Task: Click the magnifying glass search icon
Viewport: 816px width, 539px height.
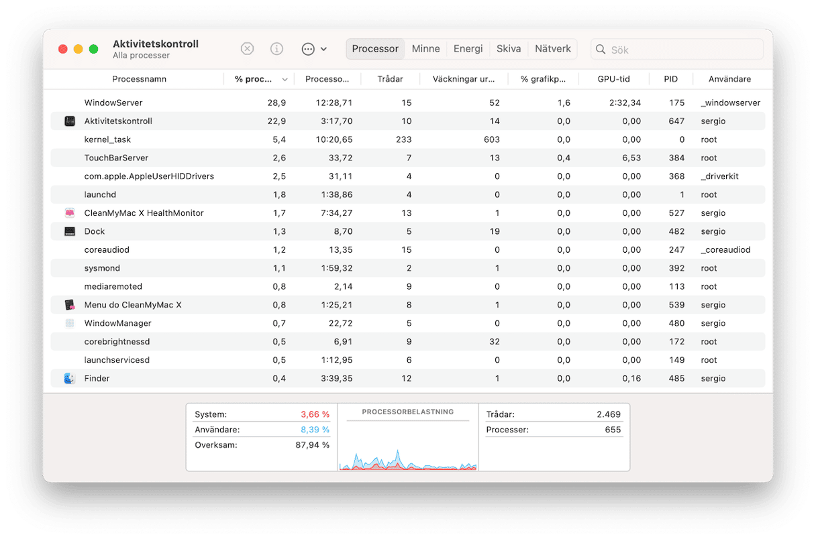Action: 601,50
